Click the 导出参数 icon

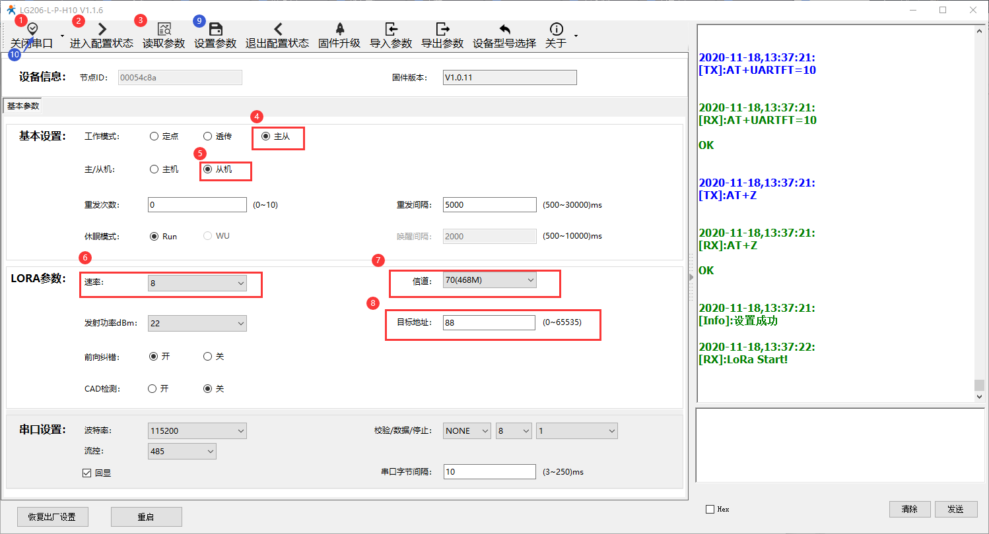[x=442, y=30]
